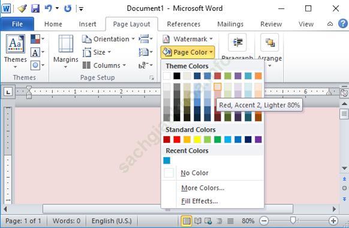Click the Word application icon in title bar
The height and width of the screenshot is (228, 349).
pyautogui.click(x=6, y=8)
